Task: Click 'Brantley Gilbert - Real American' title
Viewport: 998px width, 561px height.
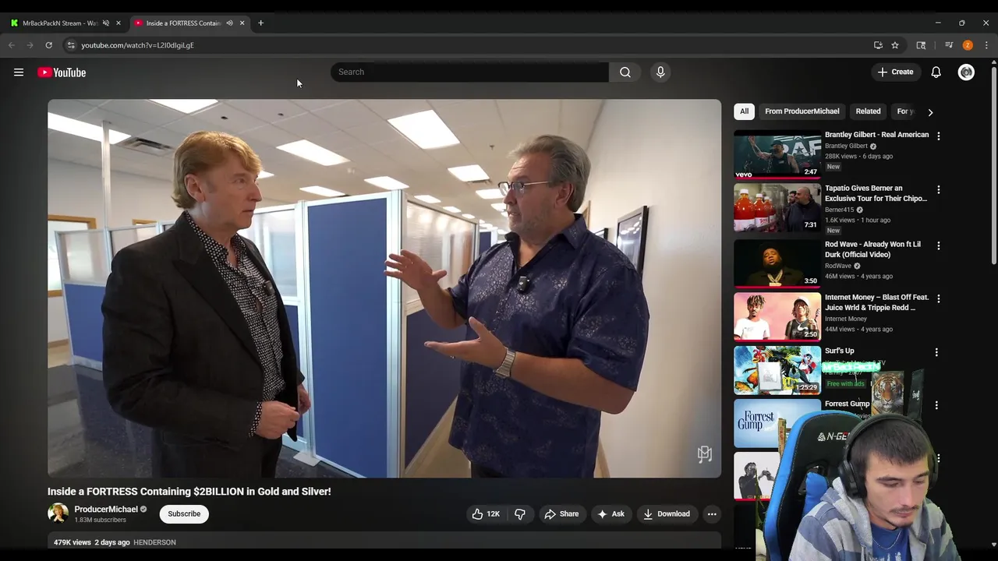Action: point(876,135)
